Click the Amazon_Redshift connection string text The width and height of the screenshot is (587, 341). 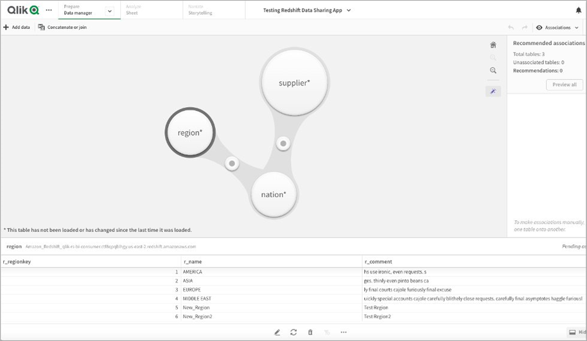(110, 247)
